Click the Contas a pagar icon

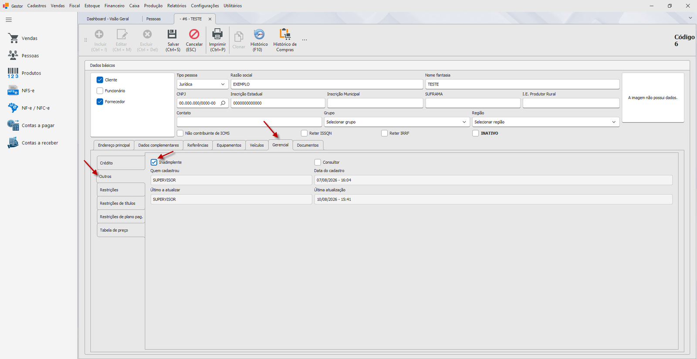coord(13,125)
